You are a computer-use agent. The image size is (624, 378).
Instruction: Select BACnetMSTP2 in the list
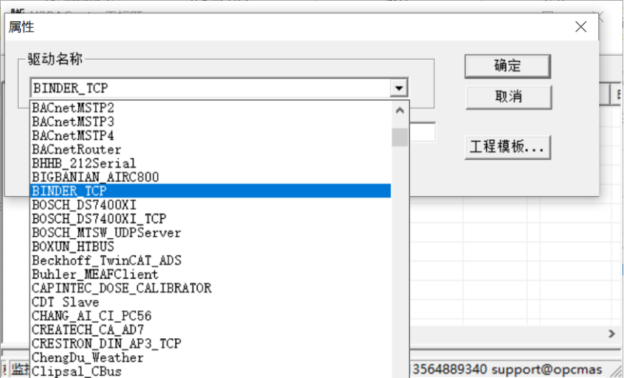210,108
